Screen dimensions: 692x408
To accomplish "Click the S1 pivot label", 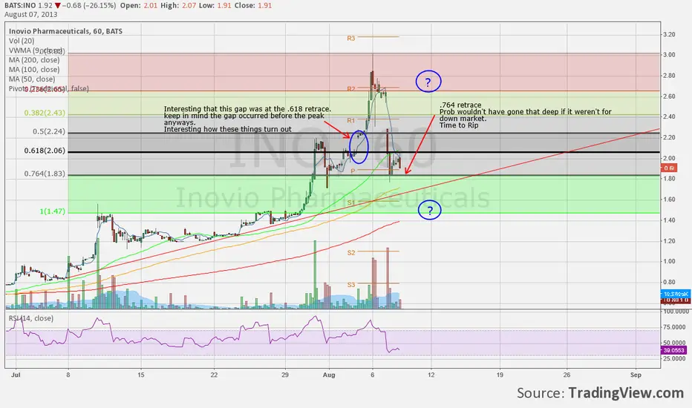I will coord(351,203).
